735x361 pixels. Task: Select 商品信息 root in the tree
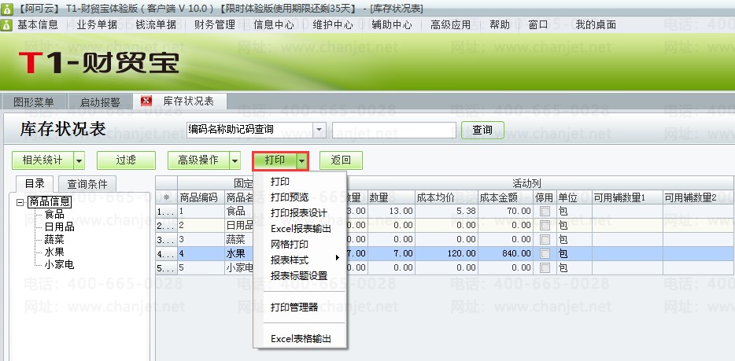[50, 202]
